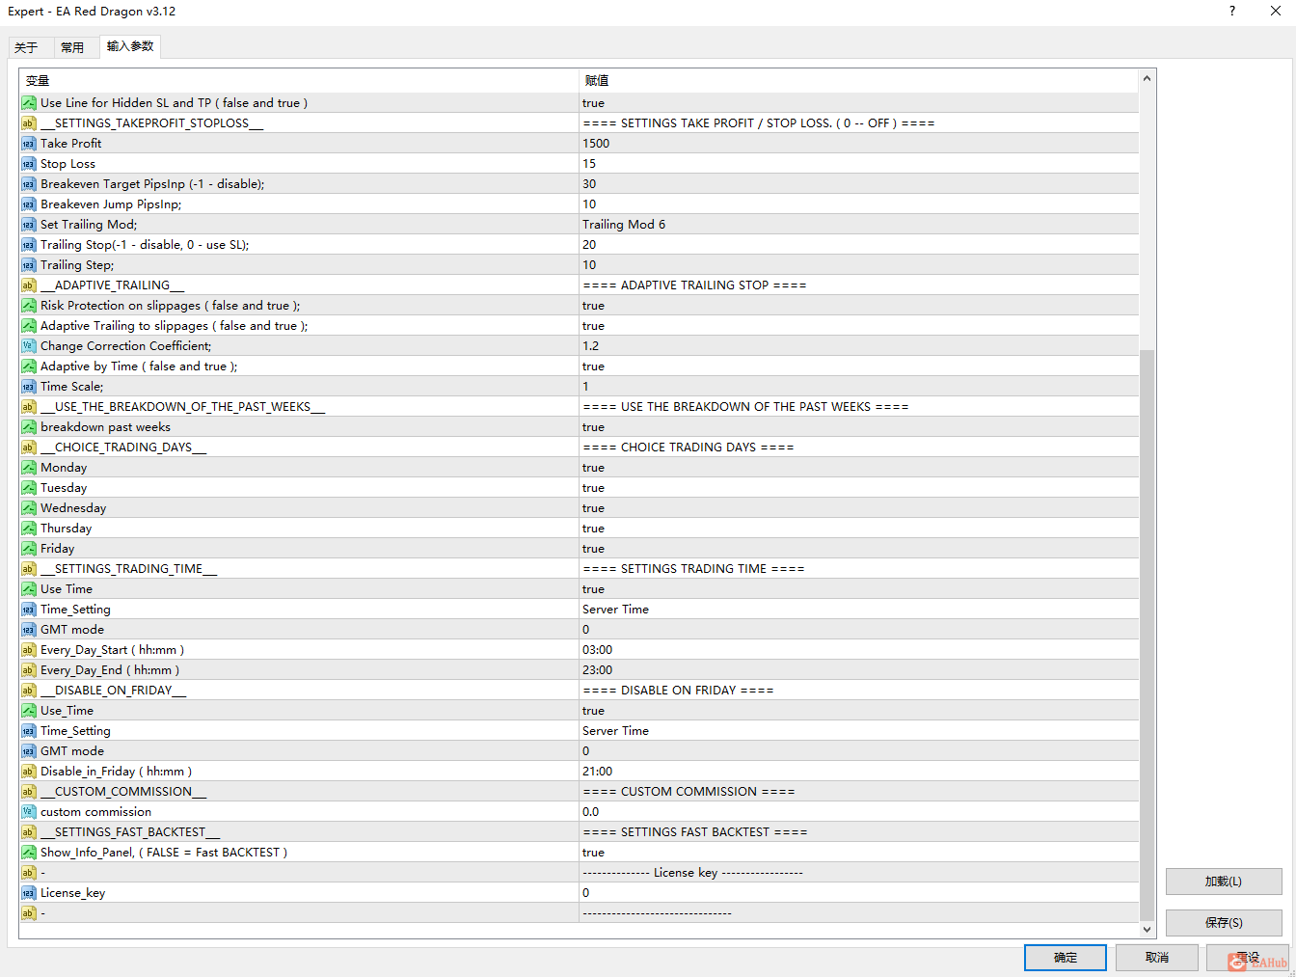Click the true value for Wednesday
Screen dimensions: 1296x977
tap(593, 508)
